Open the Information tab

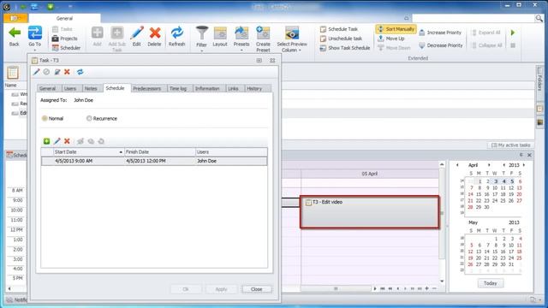(207, 89)
